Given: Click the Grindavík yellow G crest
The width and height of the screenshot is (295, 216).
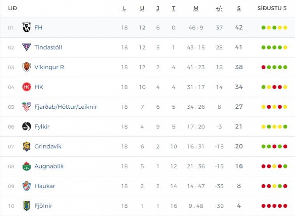Looking at the screenshot, I should [26, 146].
